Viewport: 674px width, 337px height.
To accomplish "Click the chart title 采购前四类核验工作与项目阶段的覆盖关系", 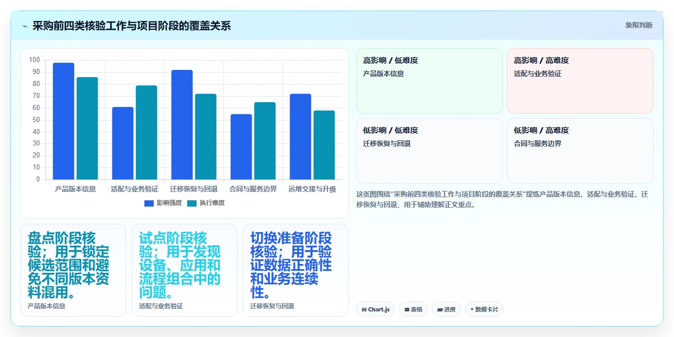I will [132, 26].
